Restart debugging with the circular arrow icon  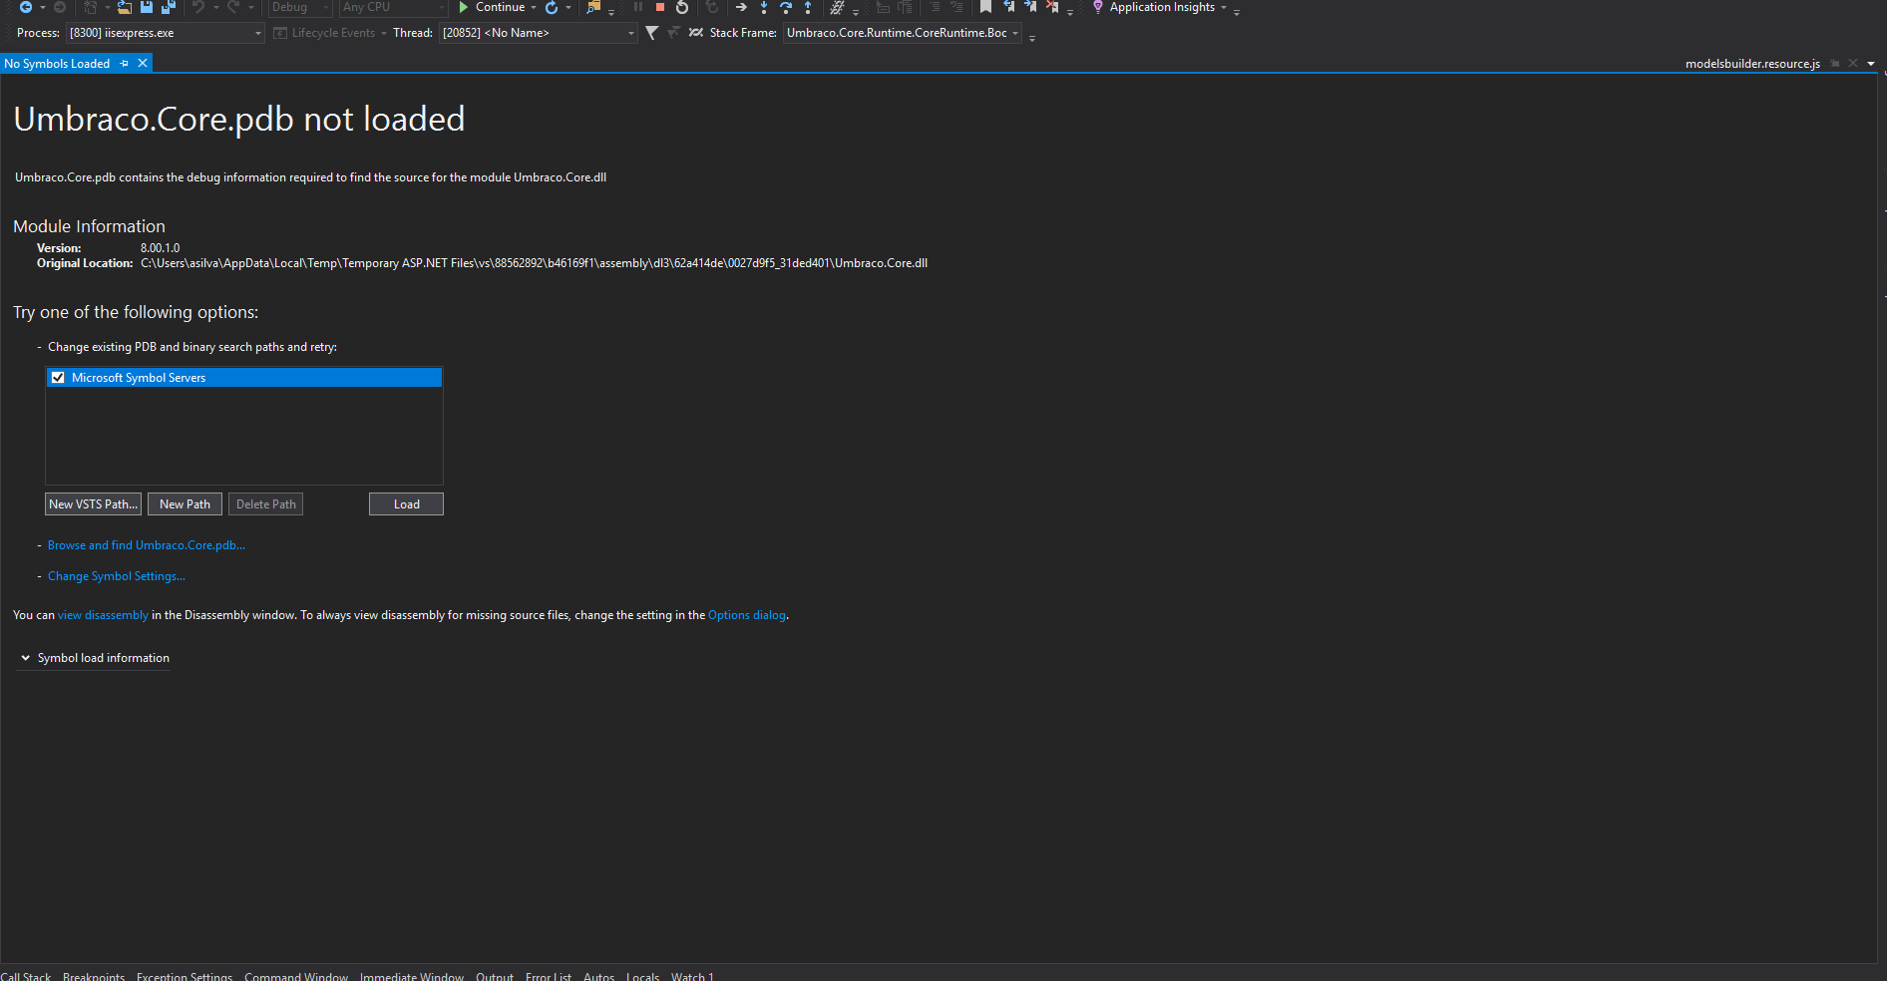click(x=682, y=7)
